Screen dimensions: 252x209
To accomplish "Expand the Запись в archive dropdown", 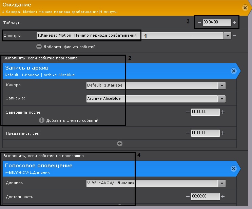I will (x=222, y=99).
